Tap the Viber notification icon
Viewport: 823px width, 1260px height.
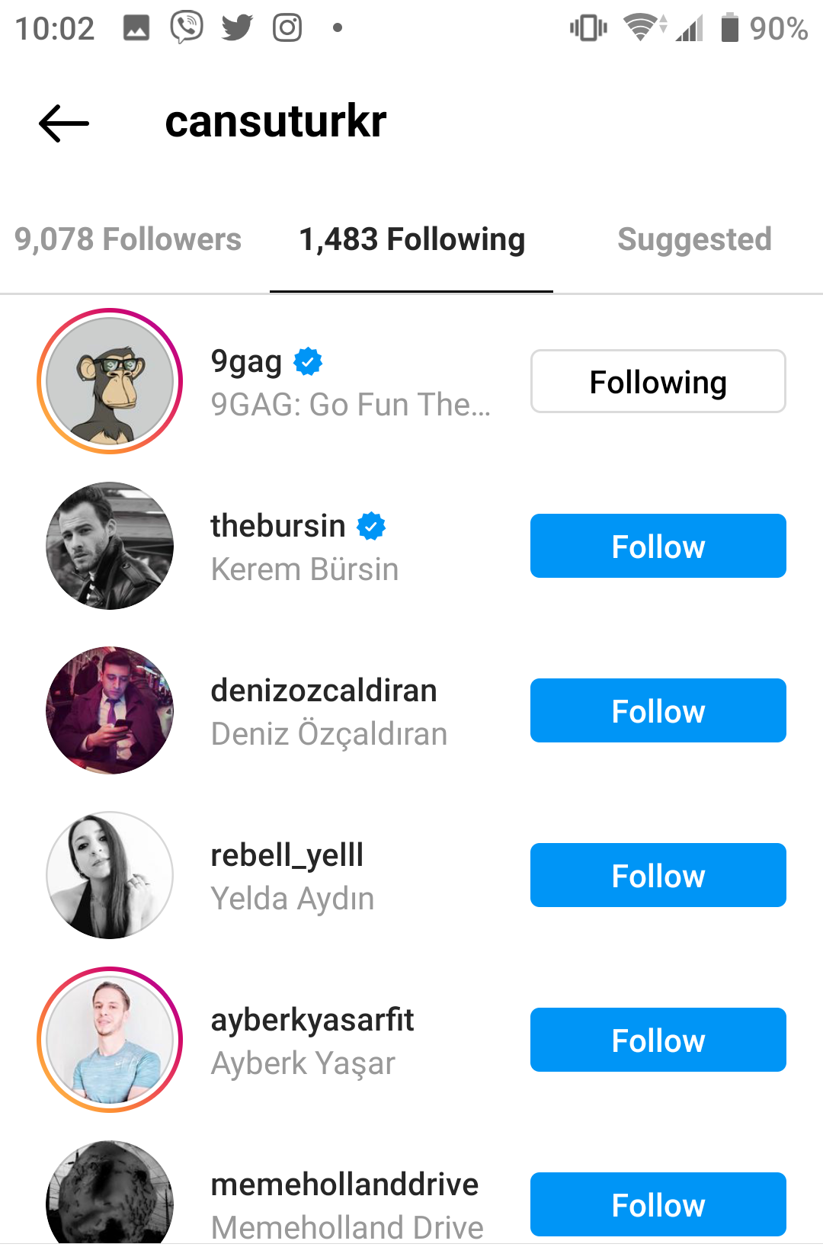(187, 27)
